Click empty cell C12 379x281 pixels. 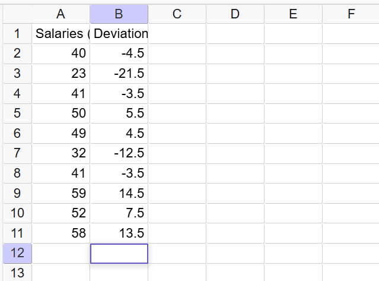pos(177,254)
